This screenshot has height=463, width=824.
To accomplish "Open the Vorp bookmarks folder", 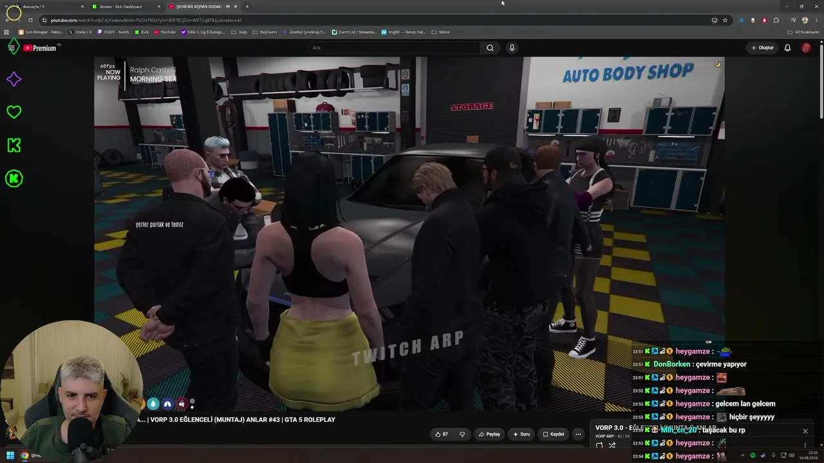I will tap(239, 32).
